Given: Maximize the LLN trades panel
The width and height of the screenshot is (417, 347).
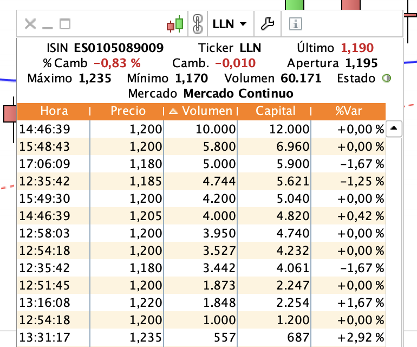Looking at the screenshot, I should pos(64,24).
